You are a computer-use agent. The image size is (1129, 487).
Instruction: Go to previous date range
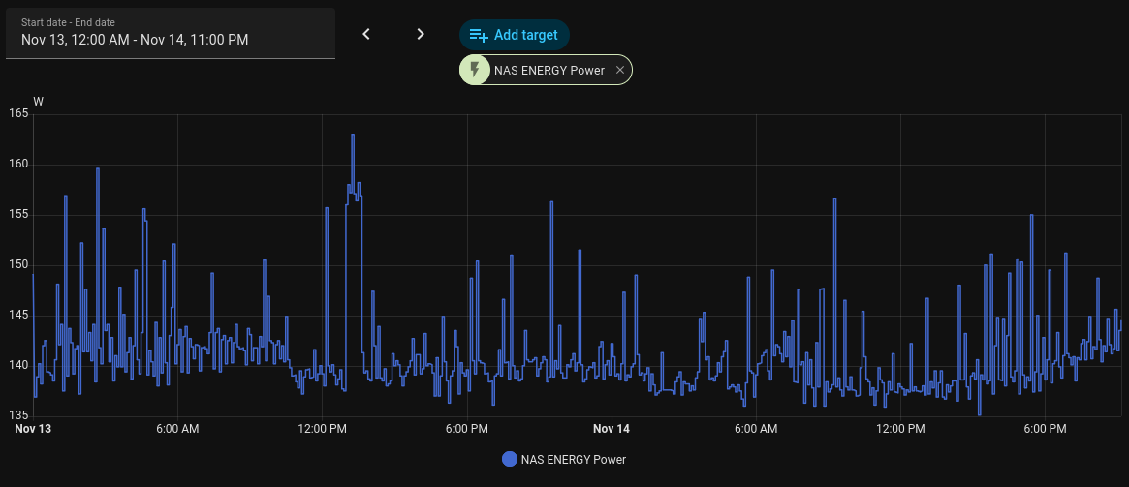[366, 34]
